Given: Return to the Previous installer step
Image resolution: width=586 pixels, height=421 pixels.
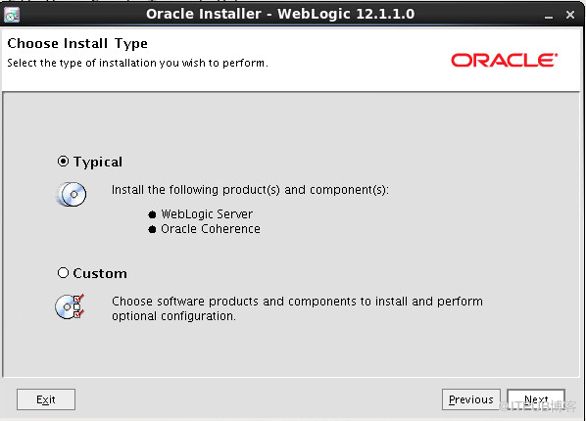Looking at the screenshot, I should click(x=471, y=399).
